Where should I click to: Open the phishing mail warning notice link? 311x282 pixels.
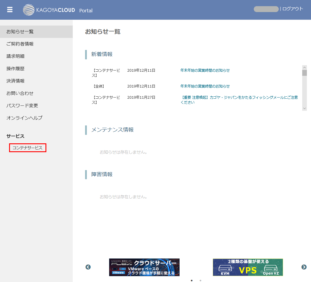point(239,98)
